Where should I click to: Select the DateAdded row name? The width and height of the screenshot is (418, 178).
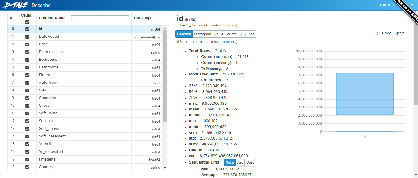(49, 37)
